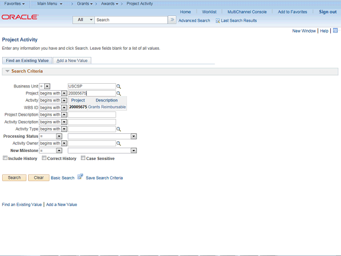Click Project column header in suggestion list
The image size is (341, 256).
pos(78,100)
